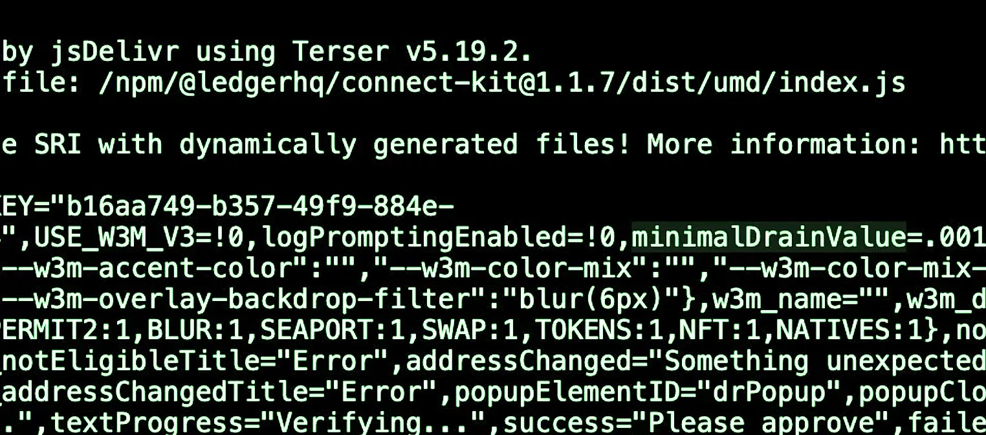Click the b16aa749-b357-49f9-884e key string
The height and width of the screenshot is (435, 986).
pos(251,206)
